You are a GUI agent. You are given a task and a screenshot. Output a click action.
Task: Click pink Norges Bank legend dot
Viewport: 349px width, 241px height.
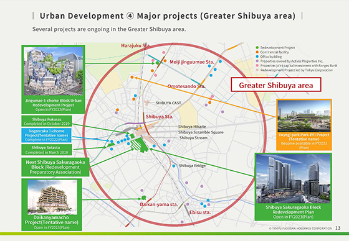click(x=257, y=65)
